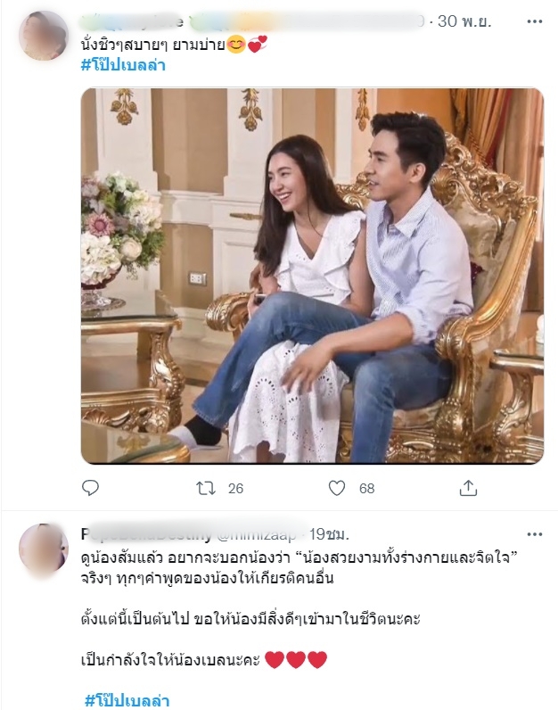Viewport: 558px width, 710px height.
Task: Open hashtag #โป๊ปเบลล่า in the first tweet
Action: coord(123,65)
